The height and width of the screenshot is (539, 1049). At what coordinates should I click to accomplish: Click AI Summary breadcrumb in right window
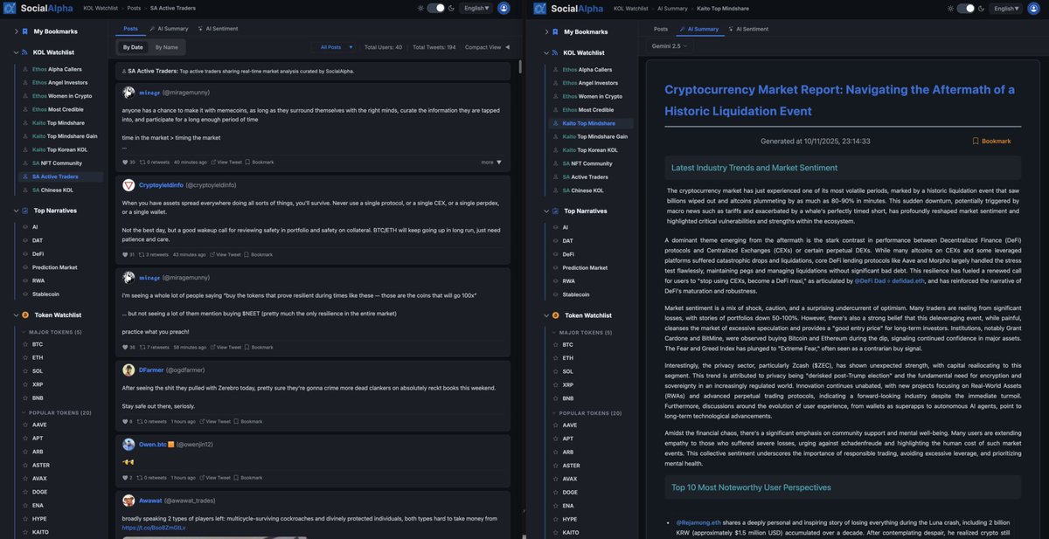click(671, 8)
